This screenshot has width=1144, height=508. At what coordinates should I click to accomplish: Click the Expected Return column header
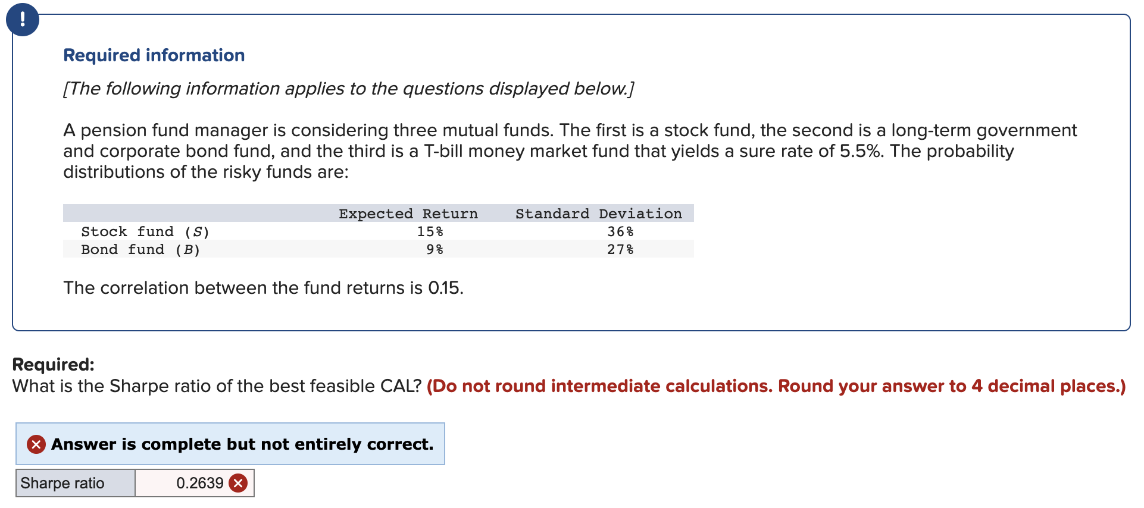pos(408,213)
